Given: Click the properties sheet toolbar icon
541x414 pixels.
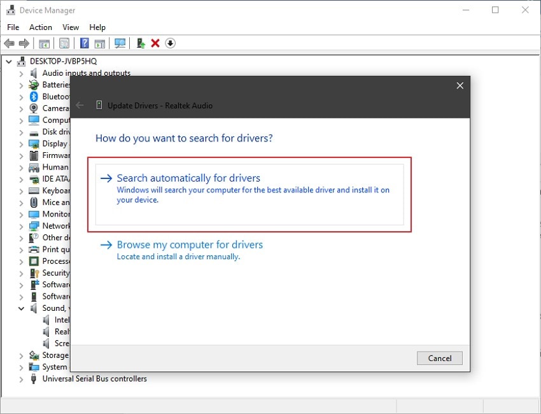Looking at the screenshot, I should pyautogui.click(x=64, y=43).
